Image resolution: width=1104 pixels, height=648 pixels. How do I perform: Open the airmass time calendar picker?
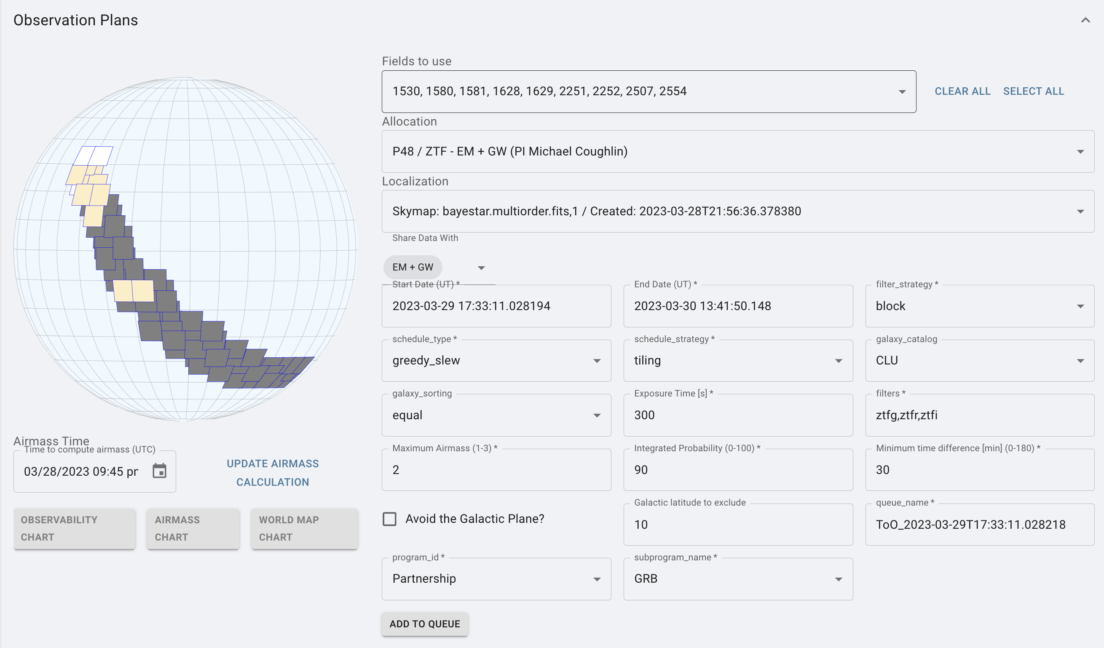click(x=159, y=471)
